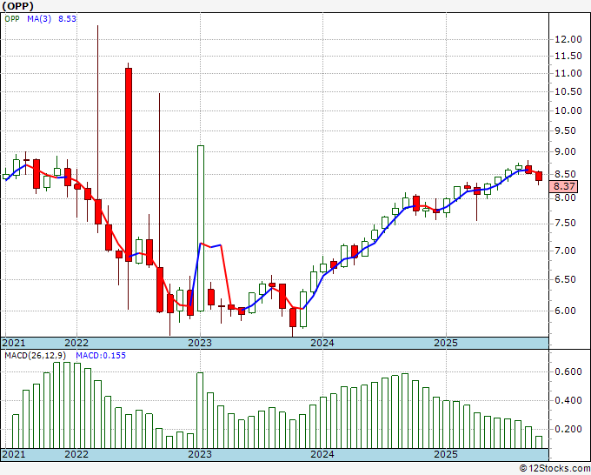Image resolution: width=591 pixels, height=475 pixels.
Task: Click the 12Stocks.com copyright text
Action: point(554,469)
